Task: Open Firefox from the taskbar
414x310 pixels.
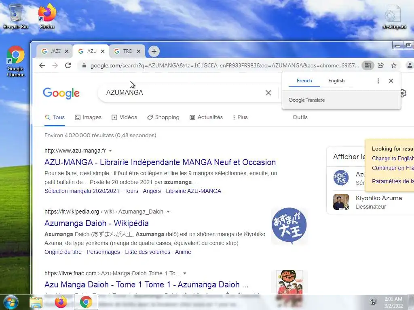Action: pos(61,302)
